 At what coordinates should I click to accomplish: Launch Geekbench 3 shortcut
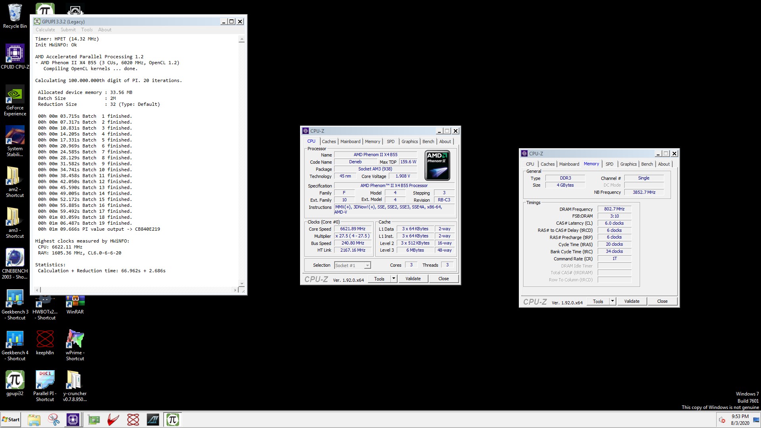[x=15, y=304]
